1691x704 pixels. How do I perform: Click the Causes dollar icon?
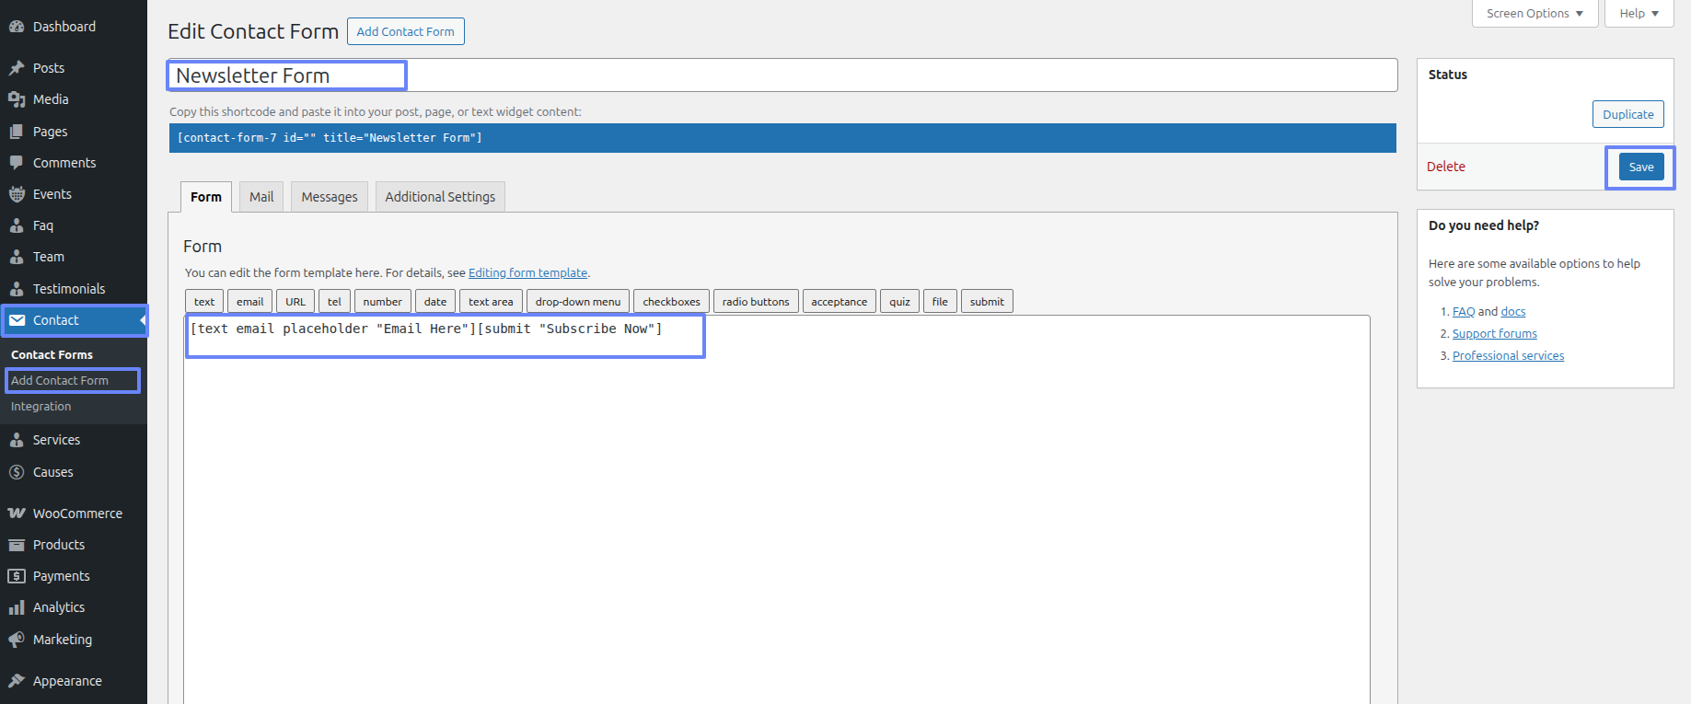pos(17,472)
